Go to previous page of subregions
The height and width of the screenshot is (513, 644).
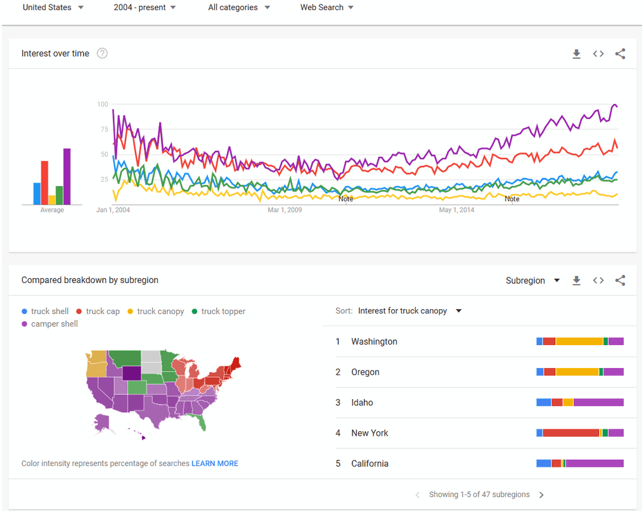coord(418,495)
